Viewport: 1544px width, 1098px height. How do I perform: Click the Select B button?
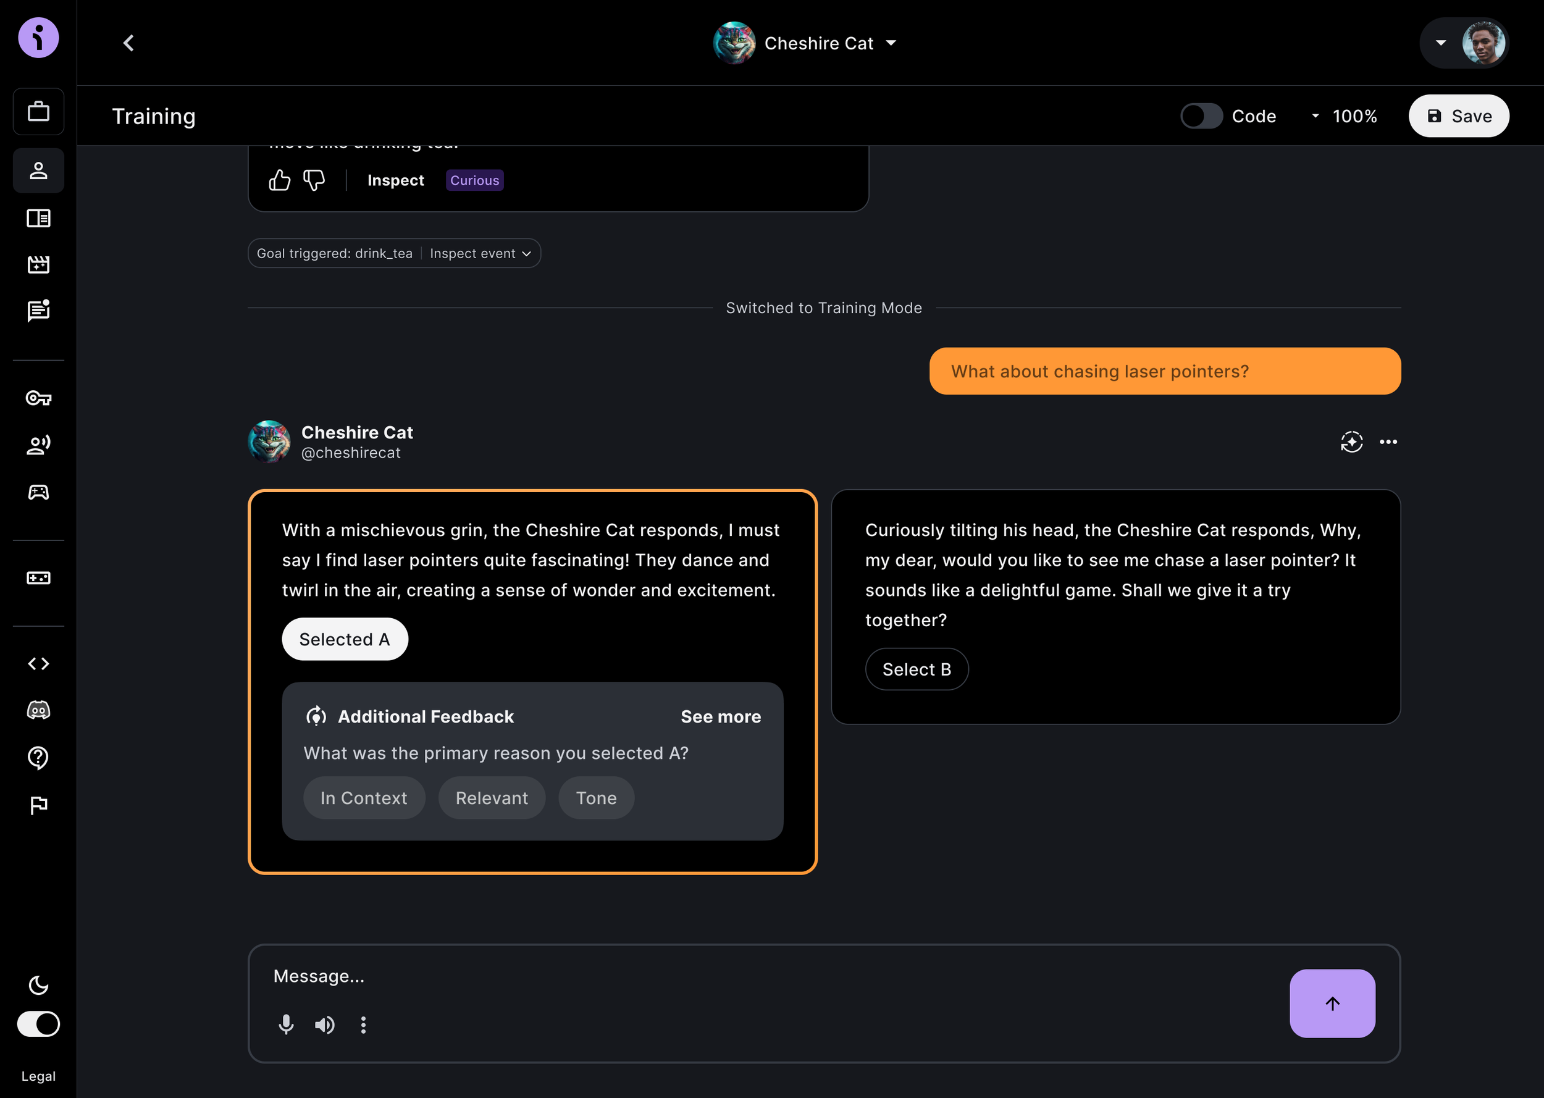[x=916, y=669]
